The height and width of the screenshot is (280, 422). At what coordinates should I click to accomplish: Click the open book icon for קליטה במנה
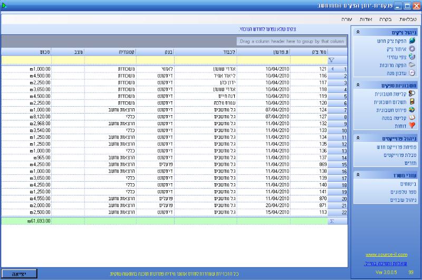(412, 118)
